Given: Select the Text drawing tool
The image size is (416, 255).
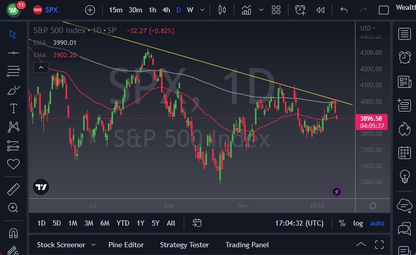Looking at the screenshot, I should pyautogui.click(x=13, y=108).
